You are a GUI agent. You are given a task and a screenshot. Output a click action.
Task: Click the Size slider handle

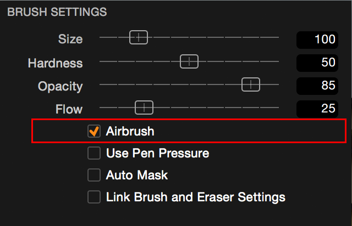click(139, 37)
